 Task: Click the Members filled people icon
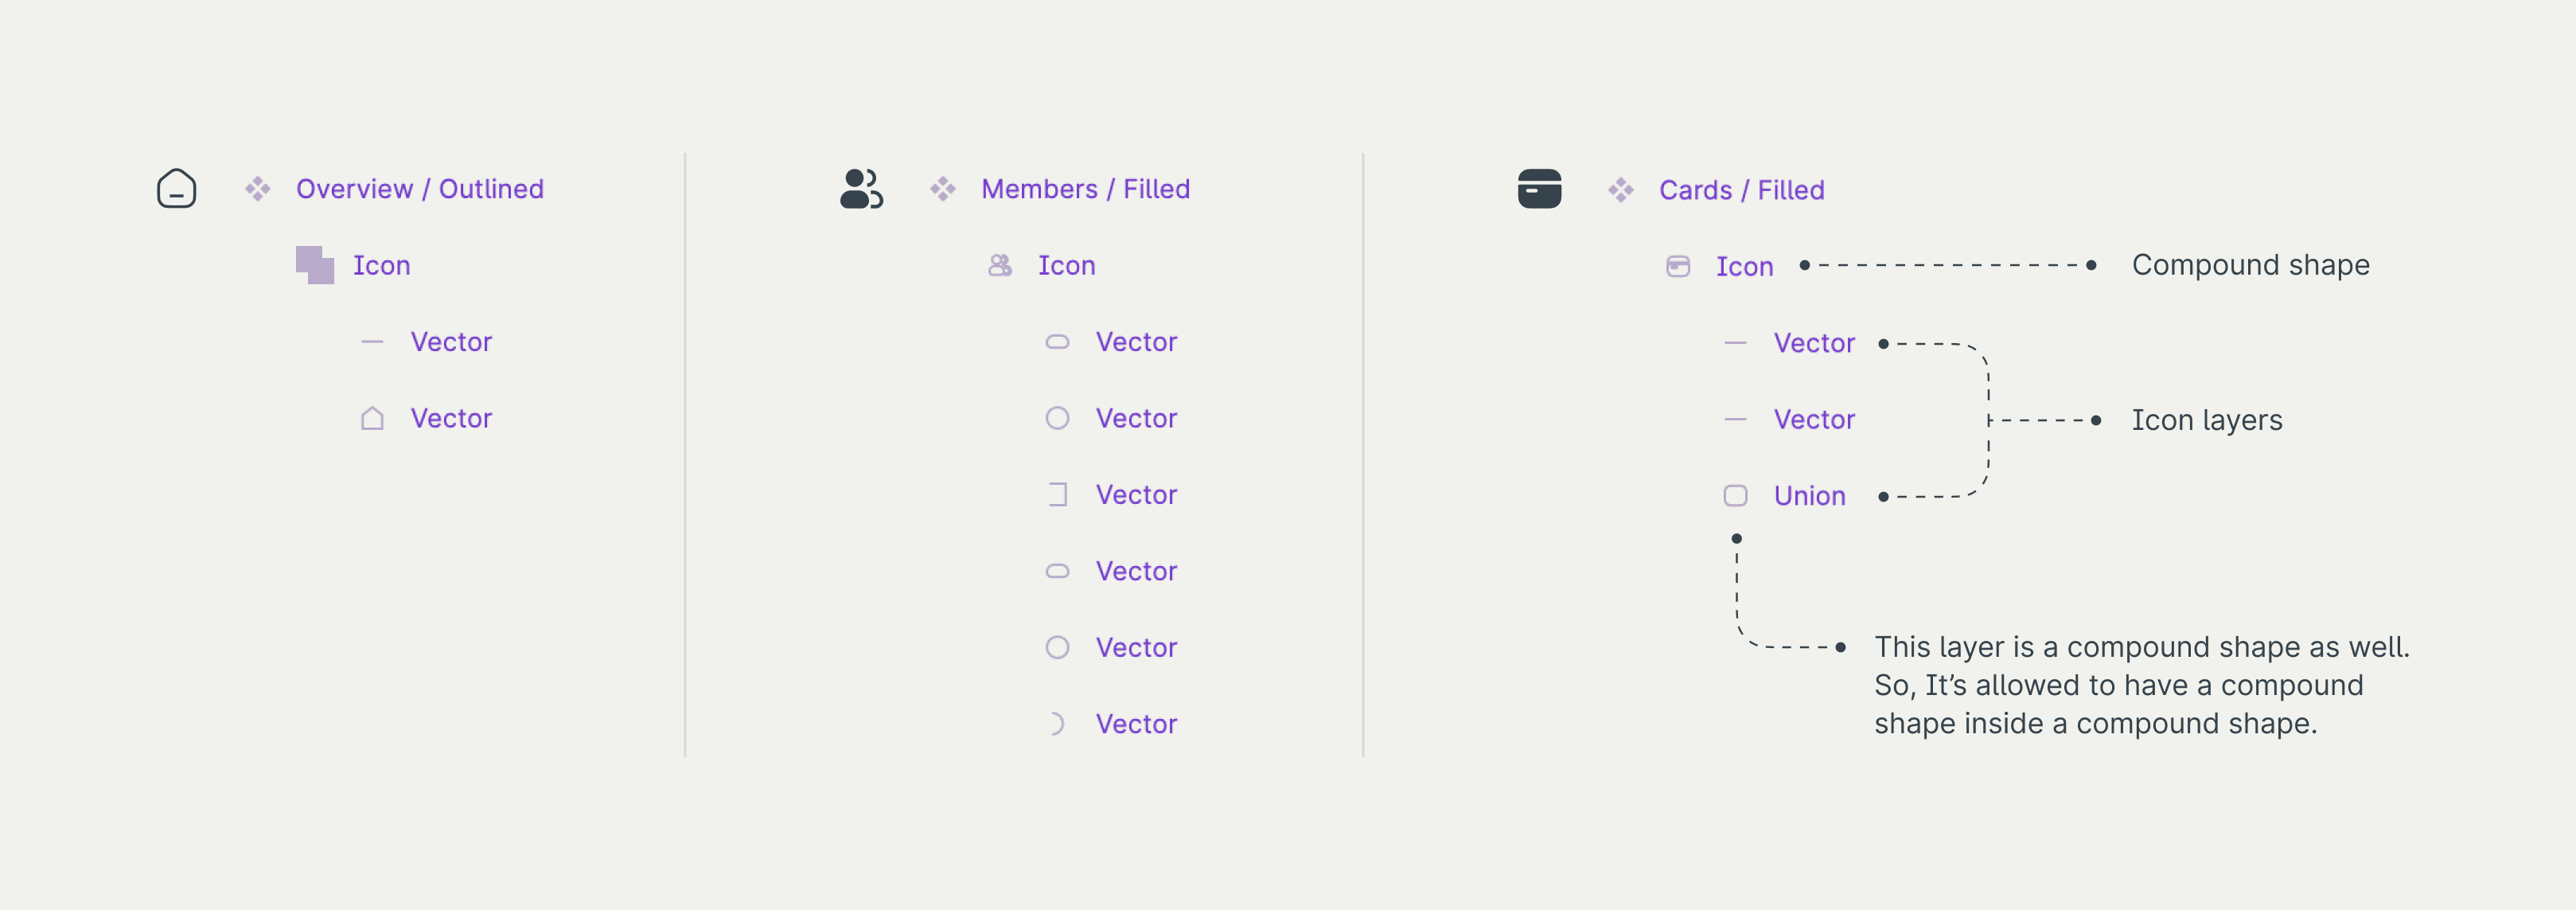click(861, 189)
